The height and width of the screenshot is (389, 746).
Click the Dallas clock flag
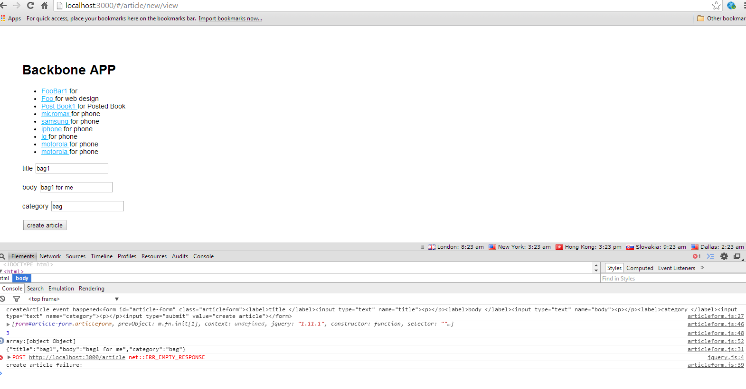tap(695, 247)
